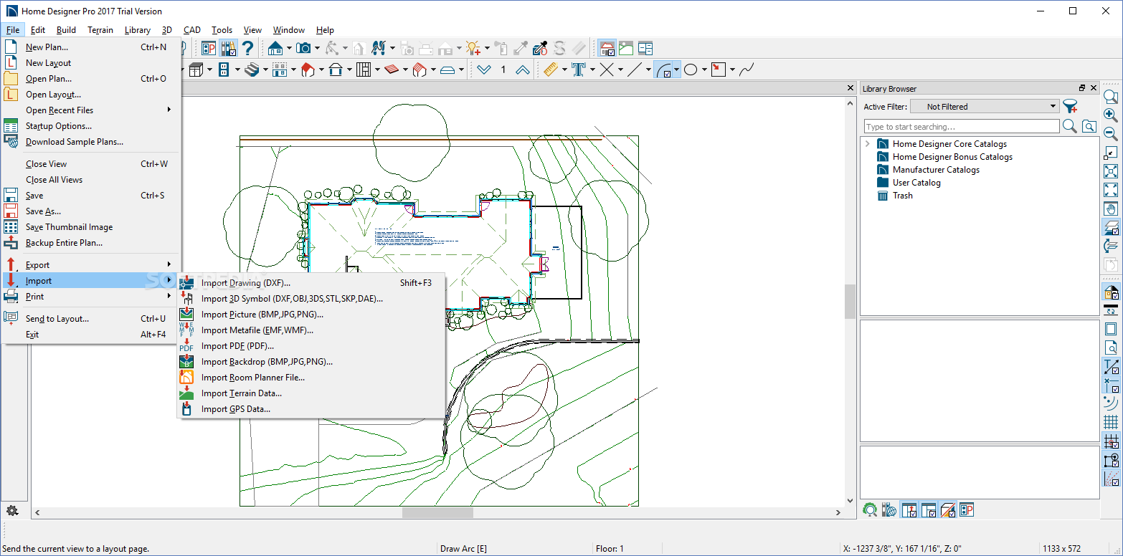This screenshot has height=556, width=1123.
Task: Click the Down One Floor arrow
Action: 484,69
